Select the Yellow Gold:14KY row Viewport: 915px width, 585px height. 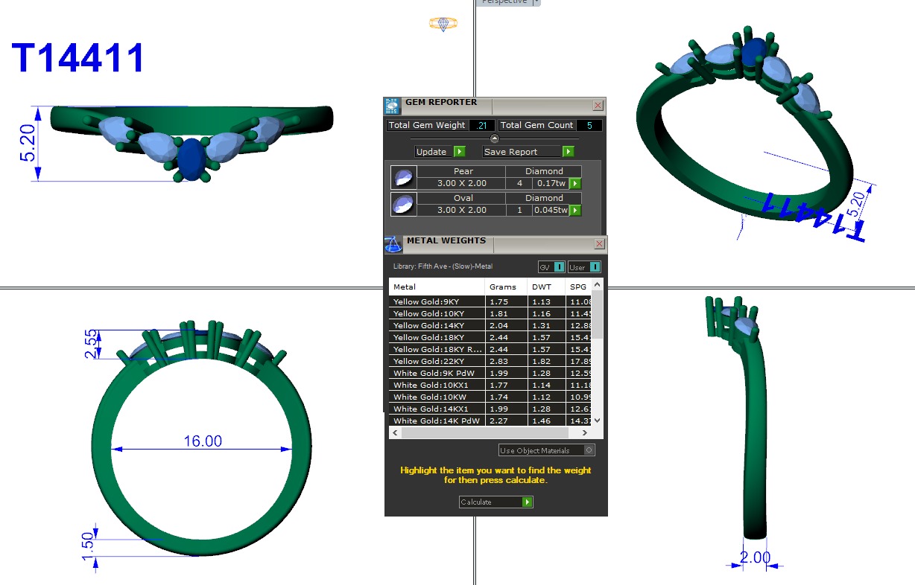(437, 325)
